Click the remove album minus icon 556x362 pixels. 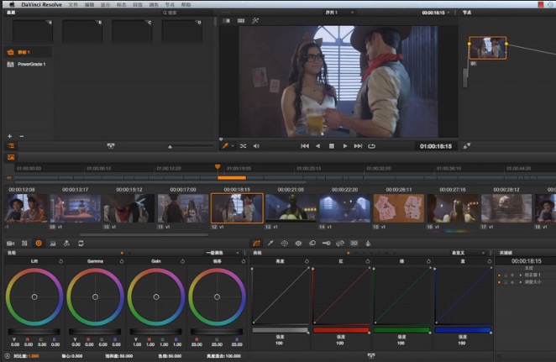22,136
